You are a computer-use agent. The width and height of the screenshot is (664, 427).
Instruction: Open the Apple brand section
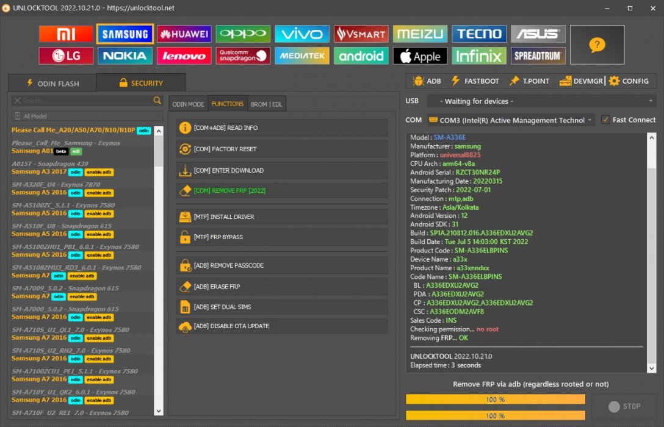[x=420, y=56]
